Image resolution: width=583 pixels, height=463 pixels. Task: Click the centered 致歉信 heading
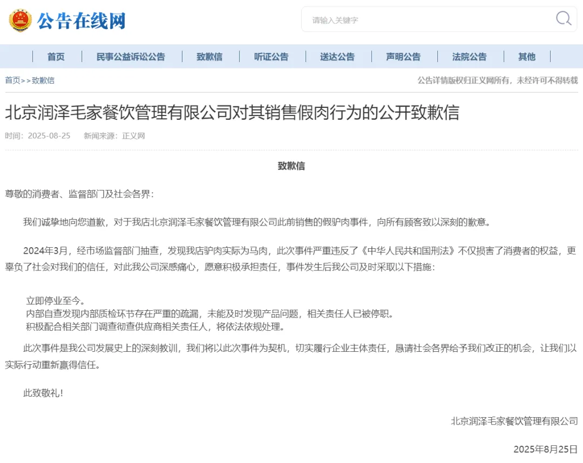click(x=291, y=166)
